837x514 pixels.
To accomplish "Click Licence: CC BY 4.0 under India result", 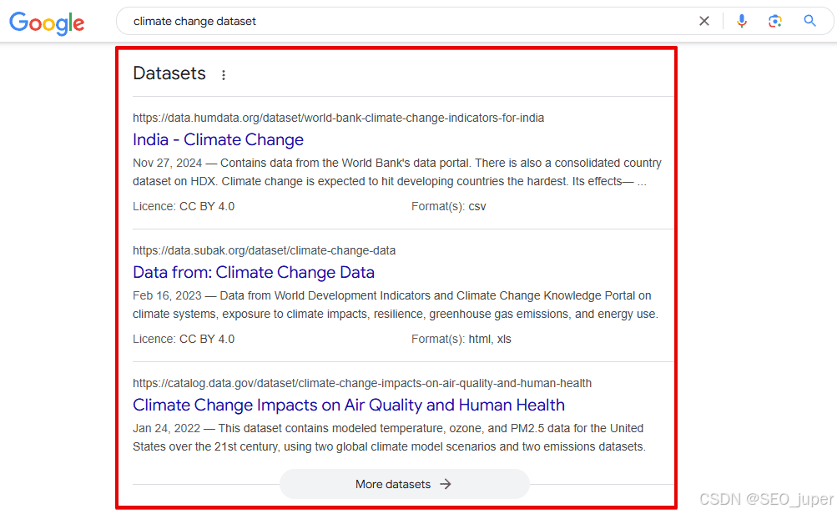I will (x=184, y=207).
